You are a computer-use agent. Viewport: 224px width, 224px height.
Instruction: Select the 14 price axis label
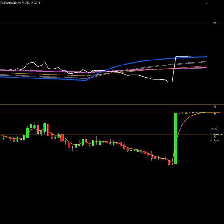(215, 107)
